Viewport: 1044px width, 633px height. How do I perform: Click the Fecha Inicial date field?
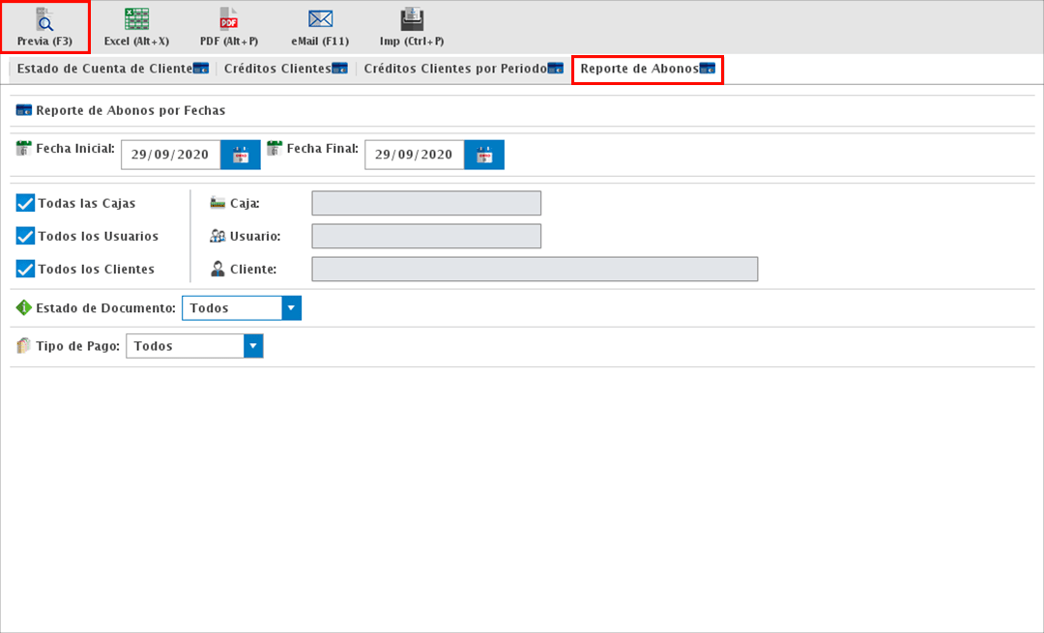point(170,155)
